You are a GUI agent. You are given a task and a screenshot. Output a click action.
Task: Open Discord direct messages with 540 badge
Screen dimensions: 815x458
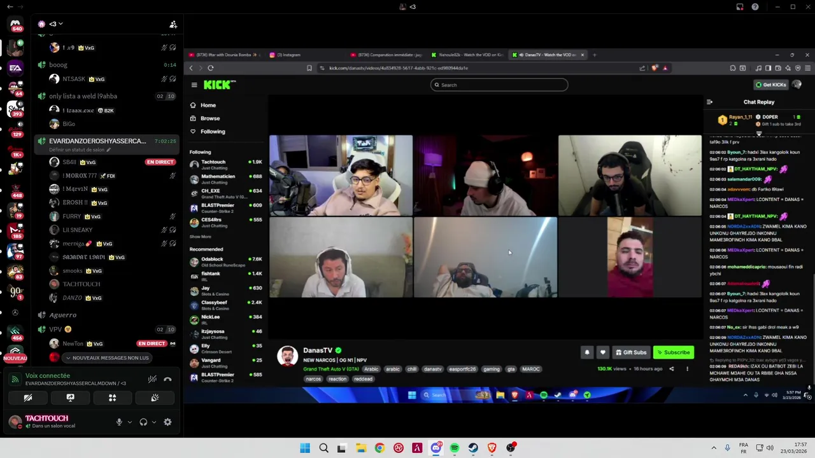coord(15,25)
